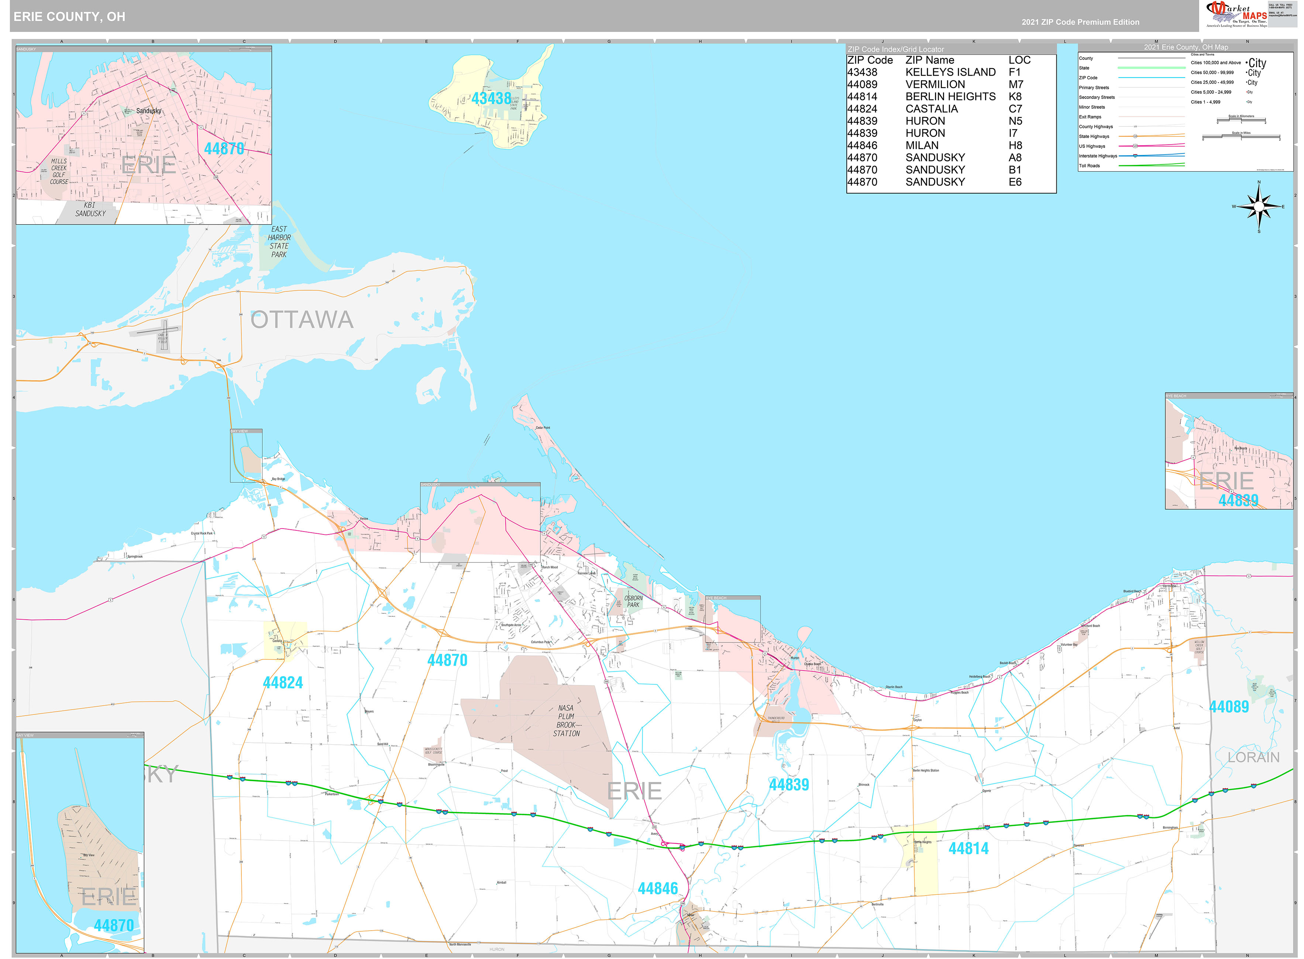
Task: Click the Bay View inset map
Action: click(x=80, y=842)
